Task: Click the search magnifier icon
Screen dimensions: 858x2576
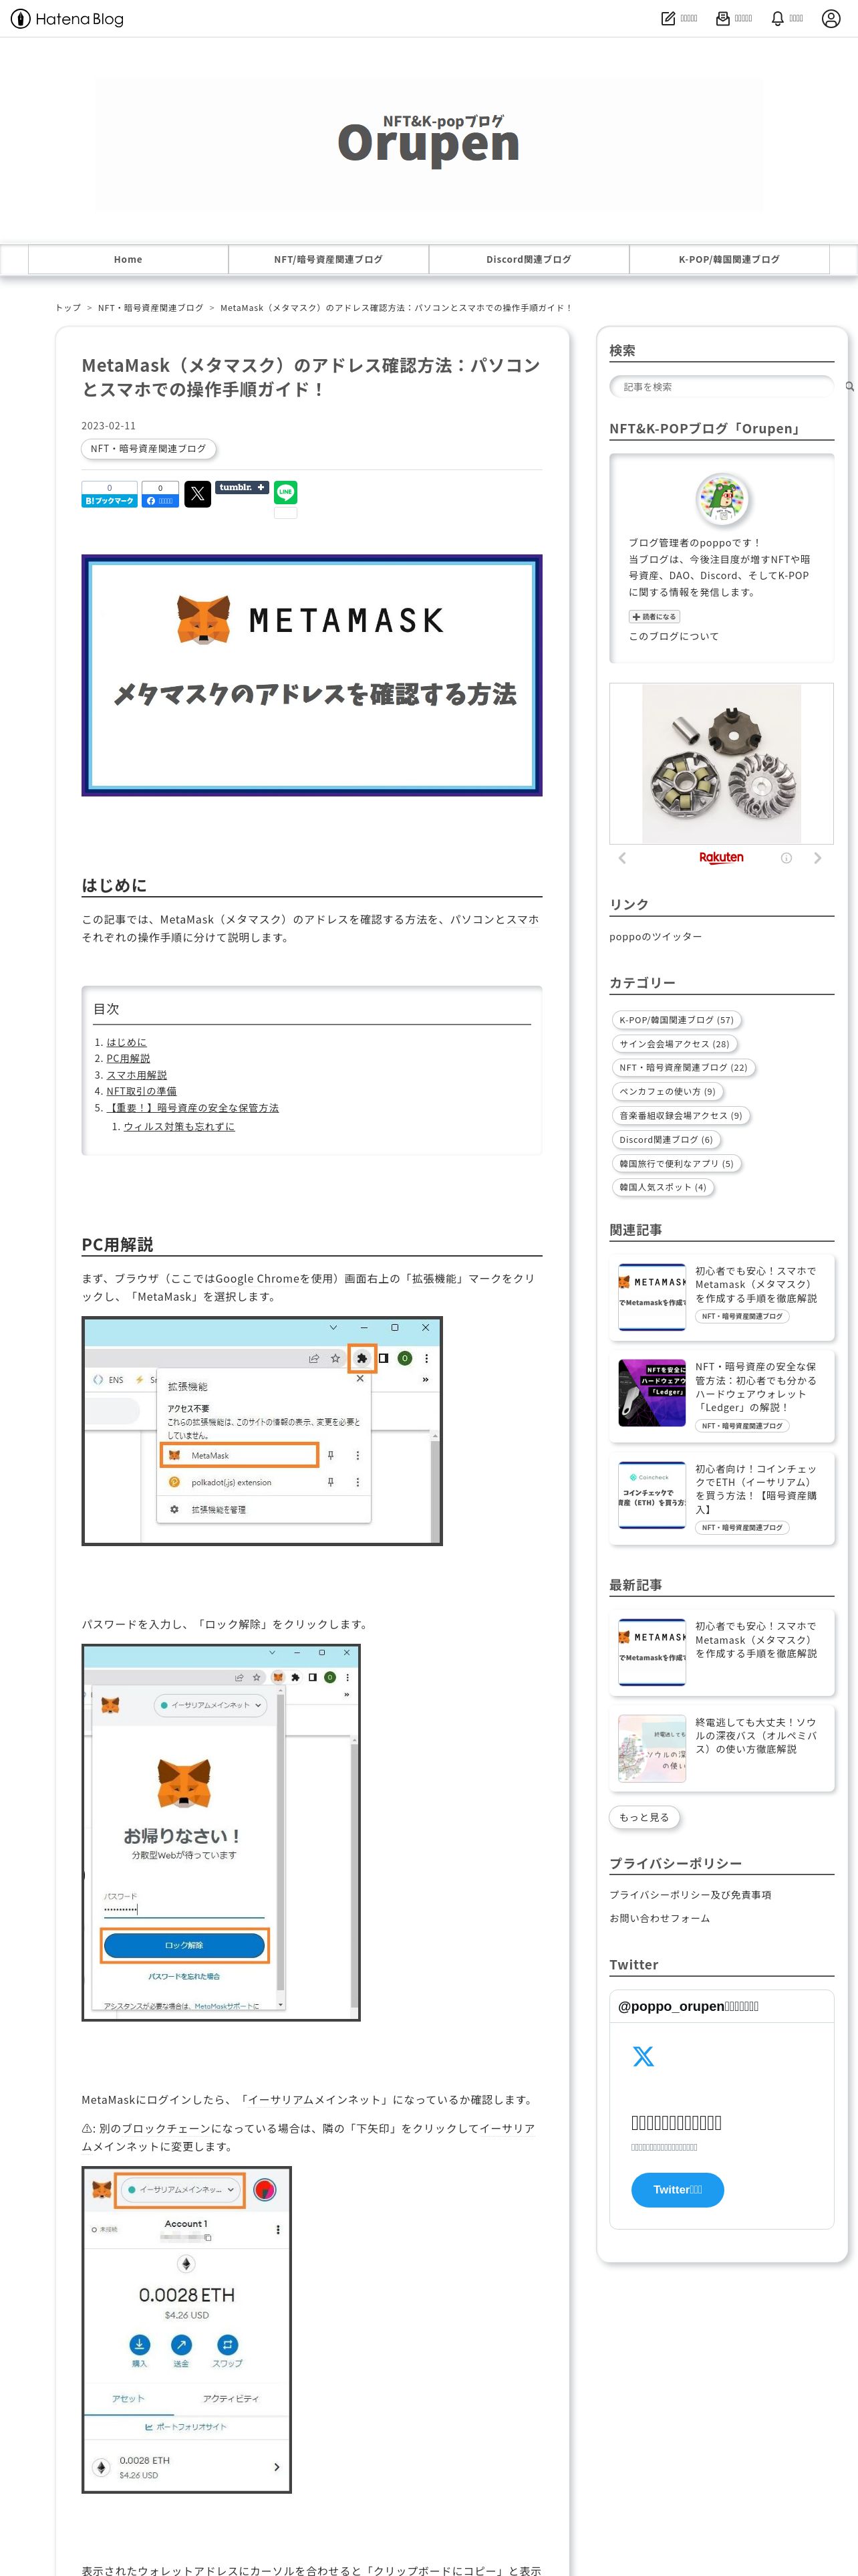Action: pos(849,386)
